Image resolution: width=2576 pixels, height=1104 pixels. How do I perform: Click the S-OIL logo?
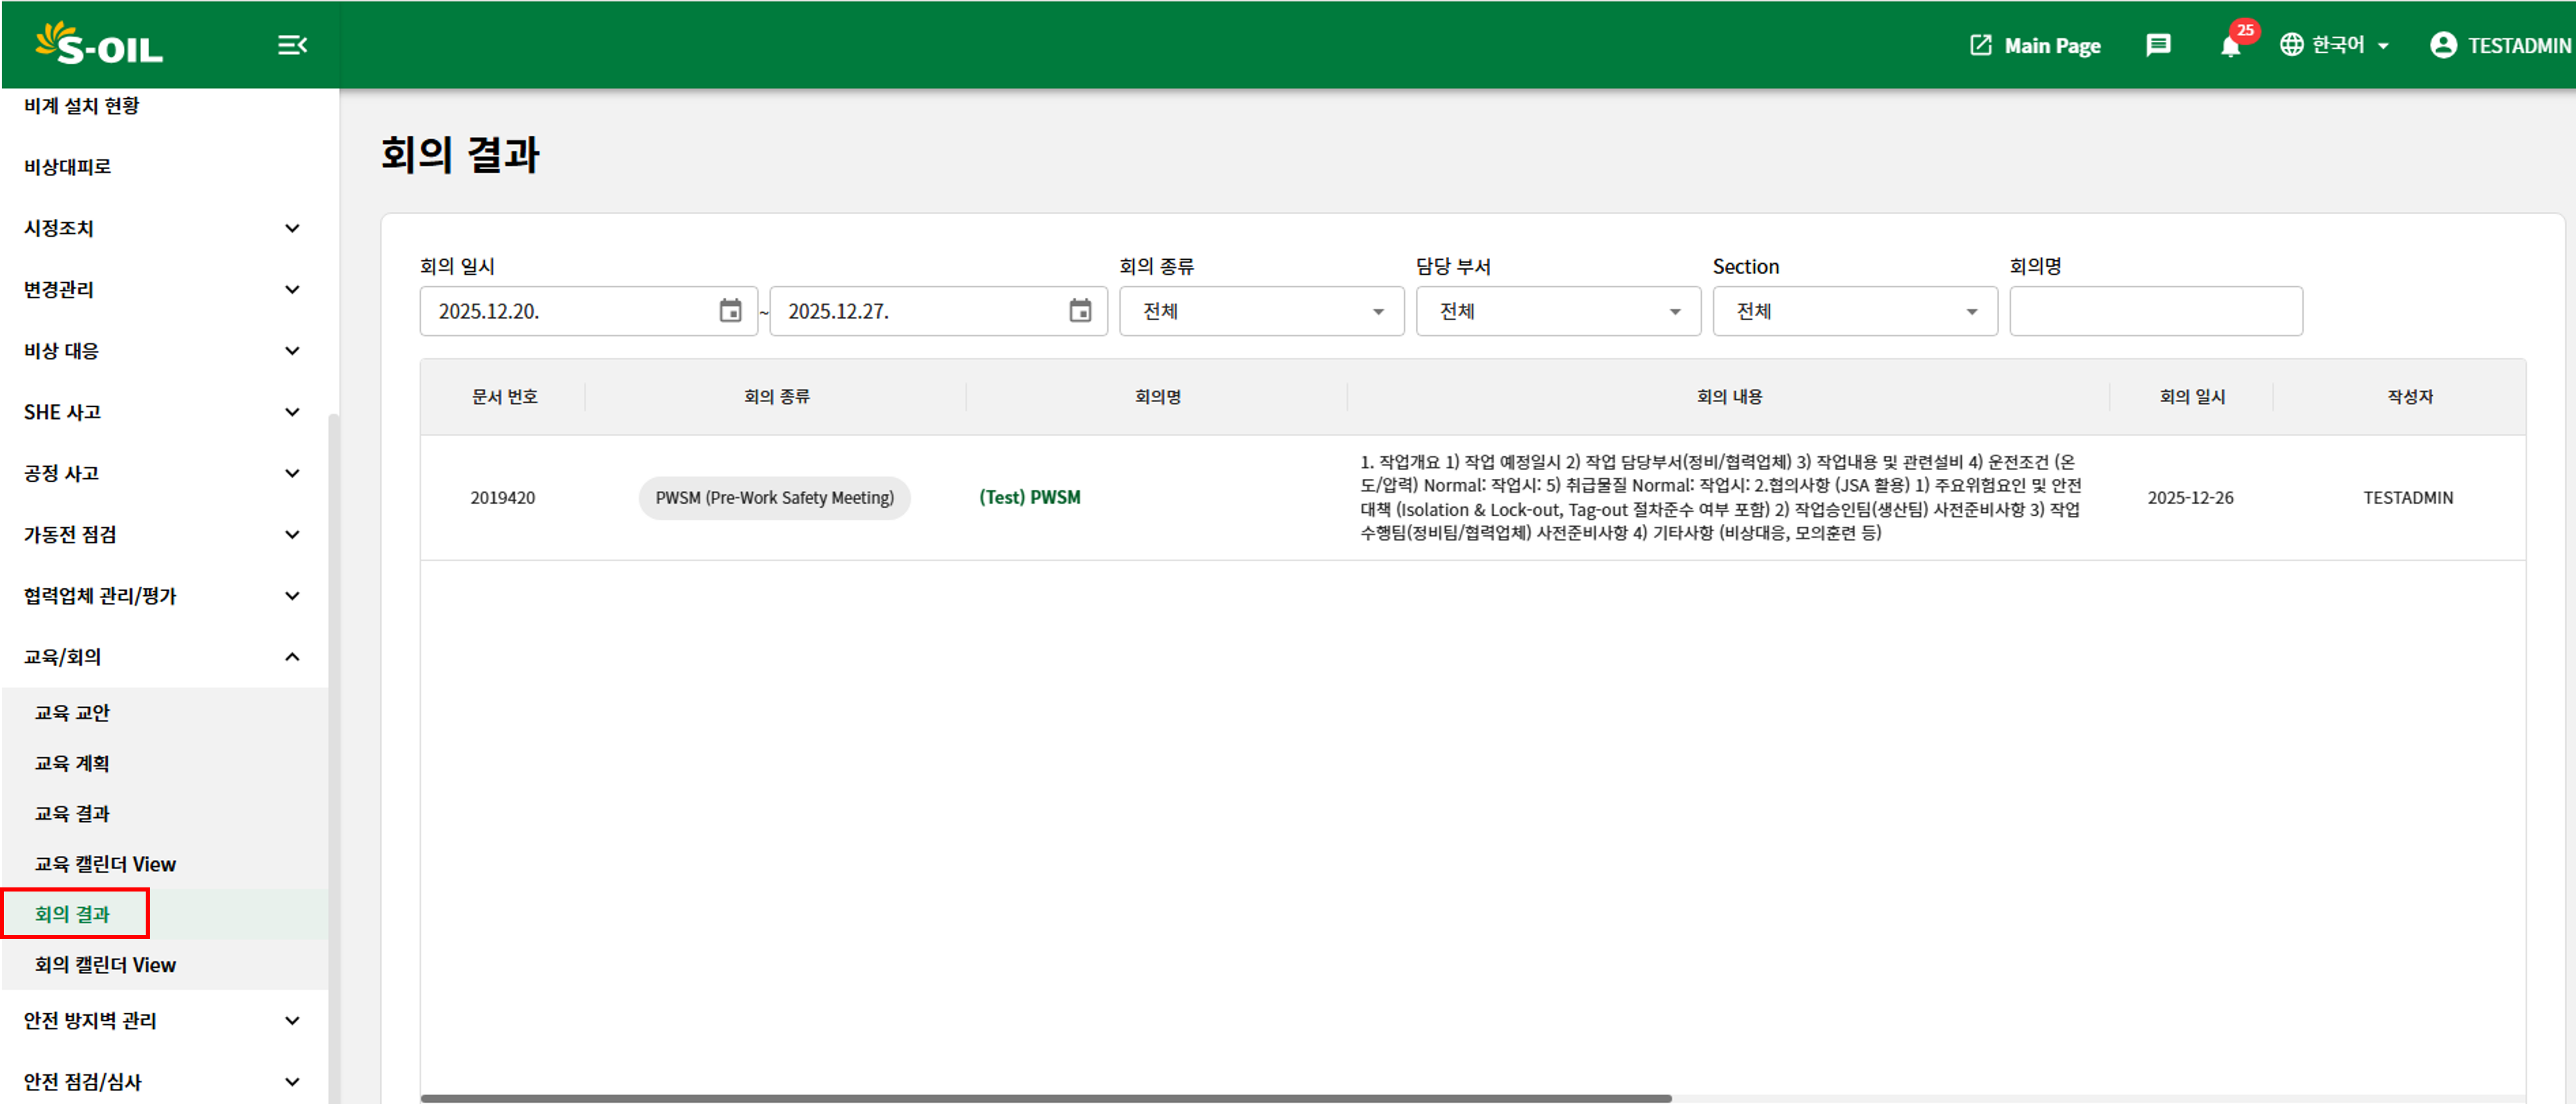(x=99, y=44)
